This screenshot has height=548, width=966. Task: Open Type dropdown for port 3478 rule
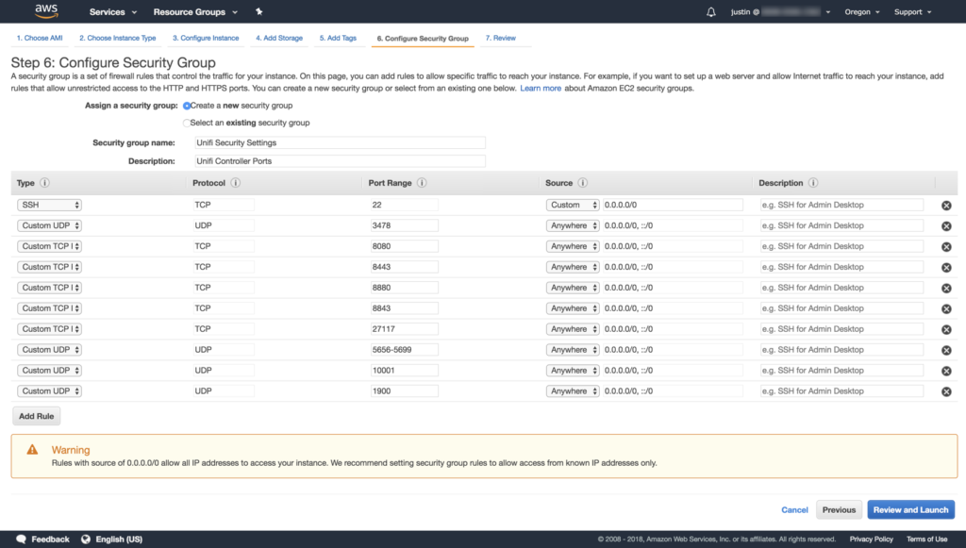(49, 226)
